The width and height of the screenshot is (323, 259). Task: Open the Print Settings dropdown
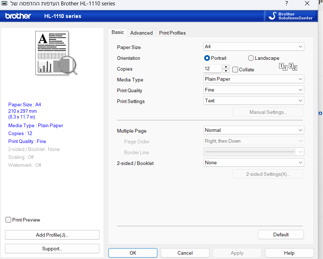point(254,101)
